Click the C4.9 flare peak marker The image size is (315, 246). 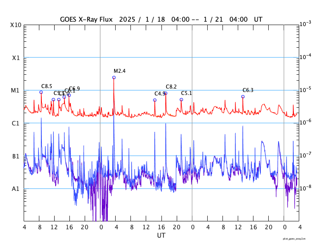click(x=155, y=100)
